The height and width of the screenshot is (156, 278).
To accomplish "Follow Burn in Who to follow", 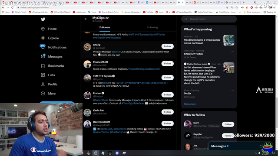I will coord(228,124).
